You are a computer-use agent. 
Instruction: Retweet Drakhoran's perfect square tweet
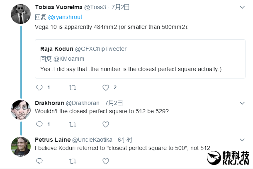[x=72, y=124]
